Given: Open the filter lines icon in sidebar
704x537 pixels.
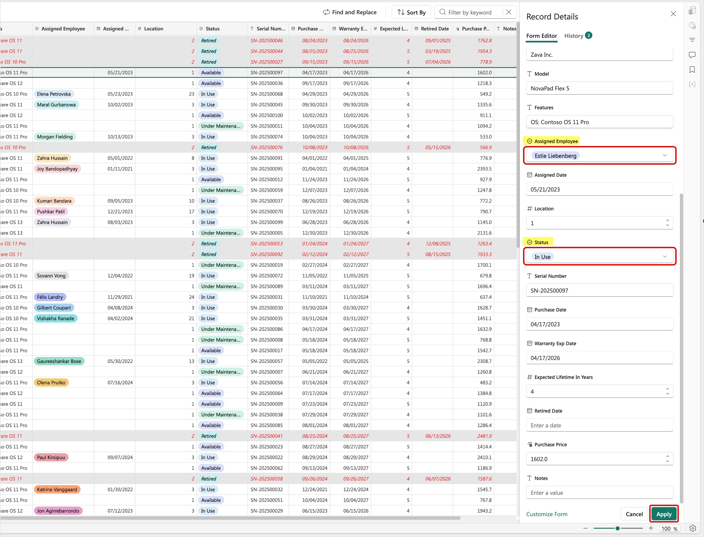Looking at the screenshot, I should pyautogui.click(x=692, y=40).
